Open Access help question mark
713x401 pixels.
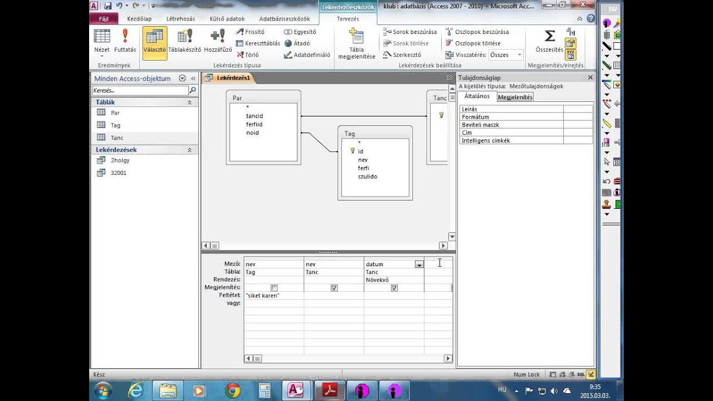point(590,18)
